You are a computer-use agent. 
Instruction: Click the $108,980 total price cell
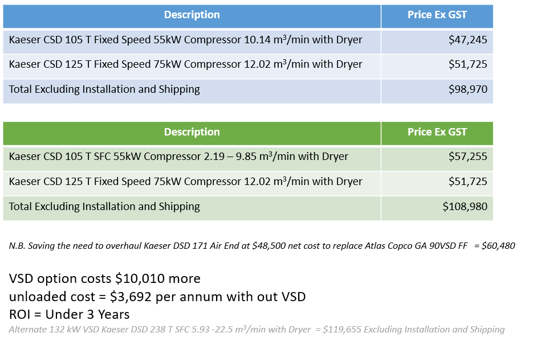[x=465, y=207]
